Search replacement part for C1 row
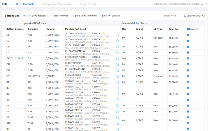This screenshot has width=208, height=131. pos(117,35)
